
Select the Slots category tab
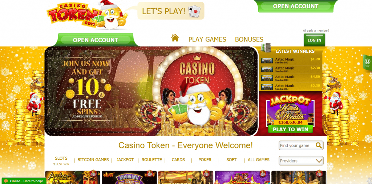click(61, 158)
